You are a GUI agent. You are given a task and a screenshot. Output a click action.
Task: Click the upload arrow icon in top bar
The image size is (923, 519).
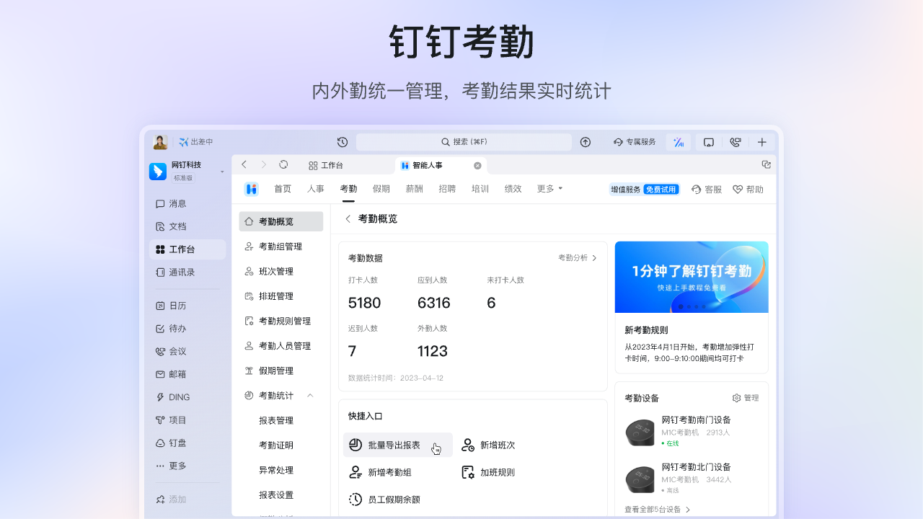(586, 142)
